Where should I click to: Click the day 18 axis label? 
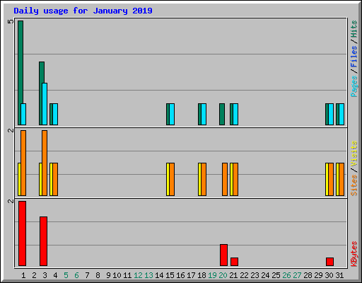tap(202, 275)
